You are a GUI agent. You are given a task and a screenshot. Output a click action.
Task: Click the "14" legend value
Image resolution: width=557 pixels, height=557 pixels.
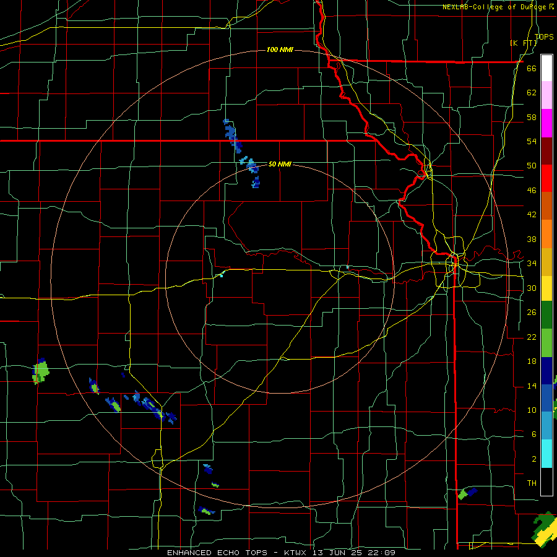[532, 386]
